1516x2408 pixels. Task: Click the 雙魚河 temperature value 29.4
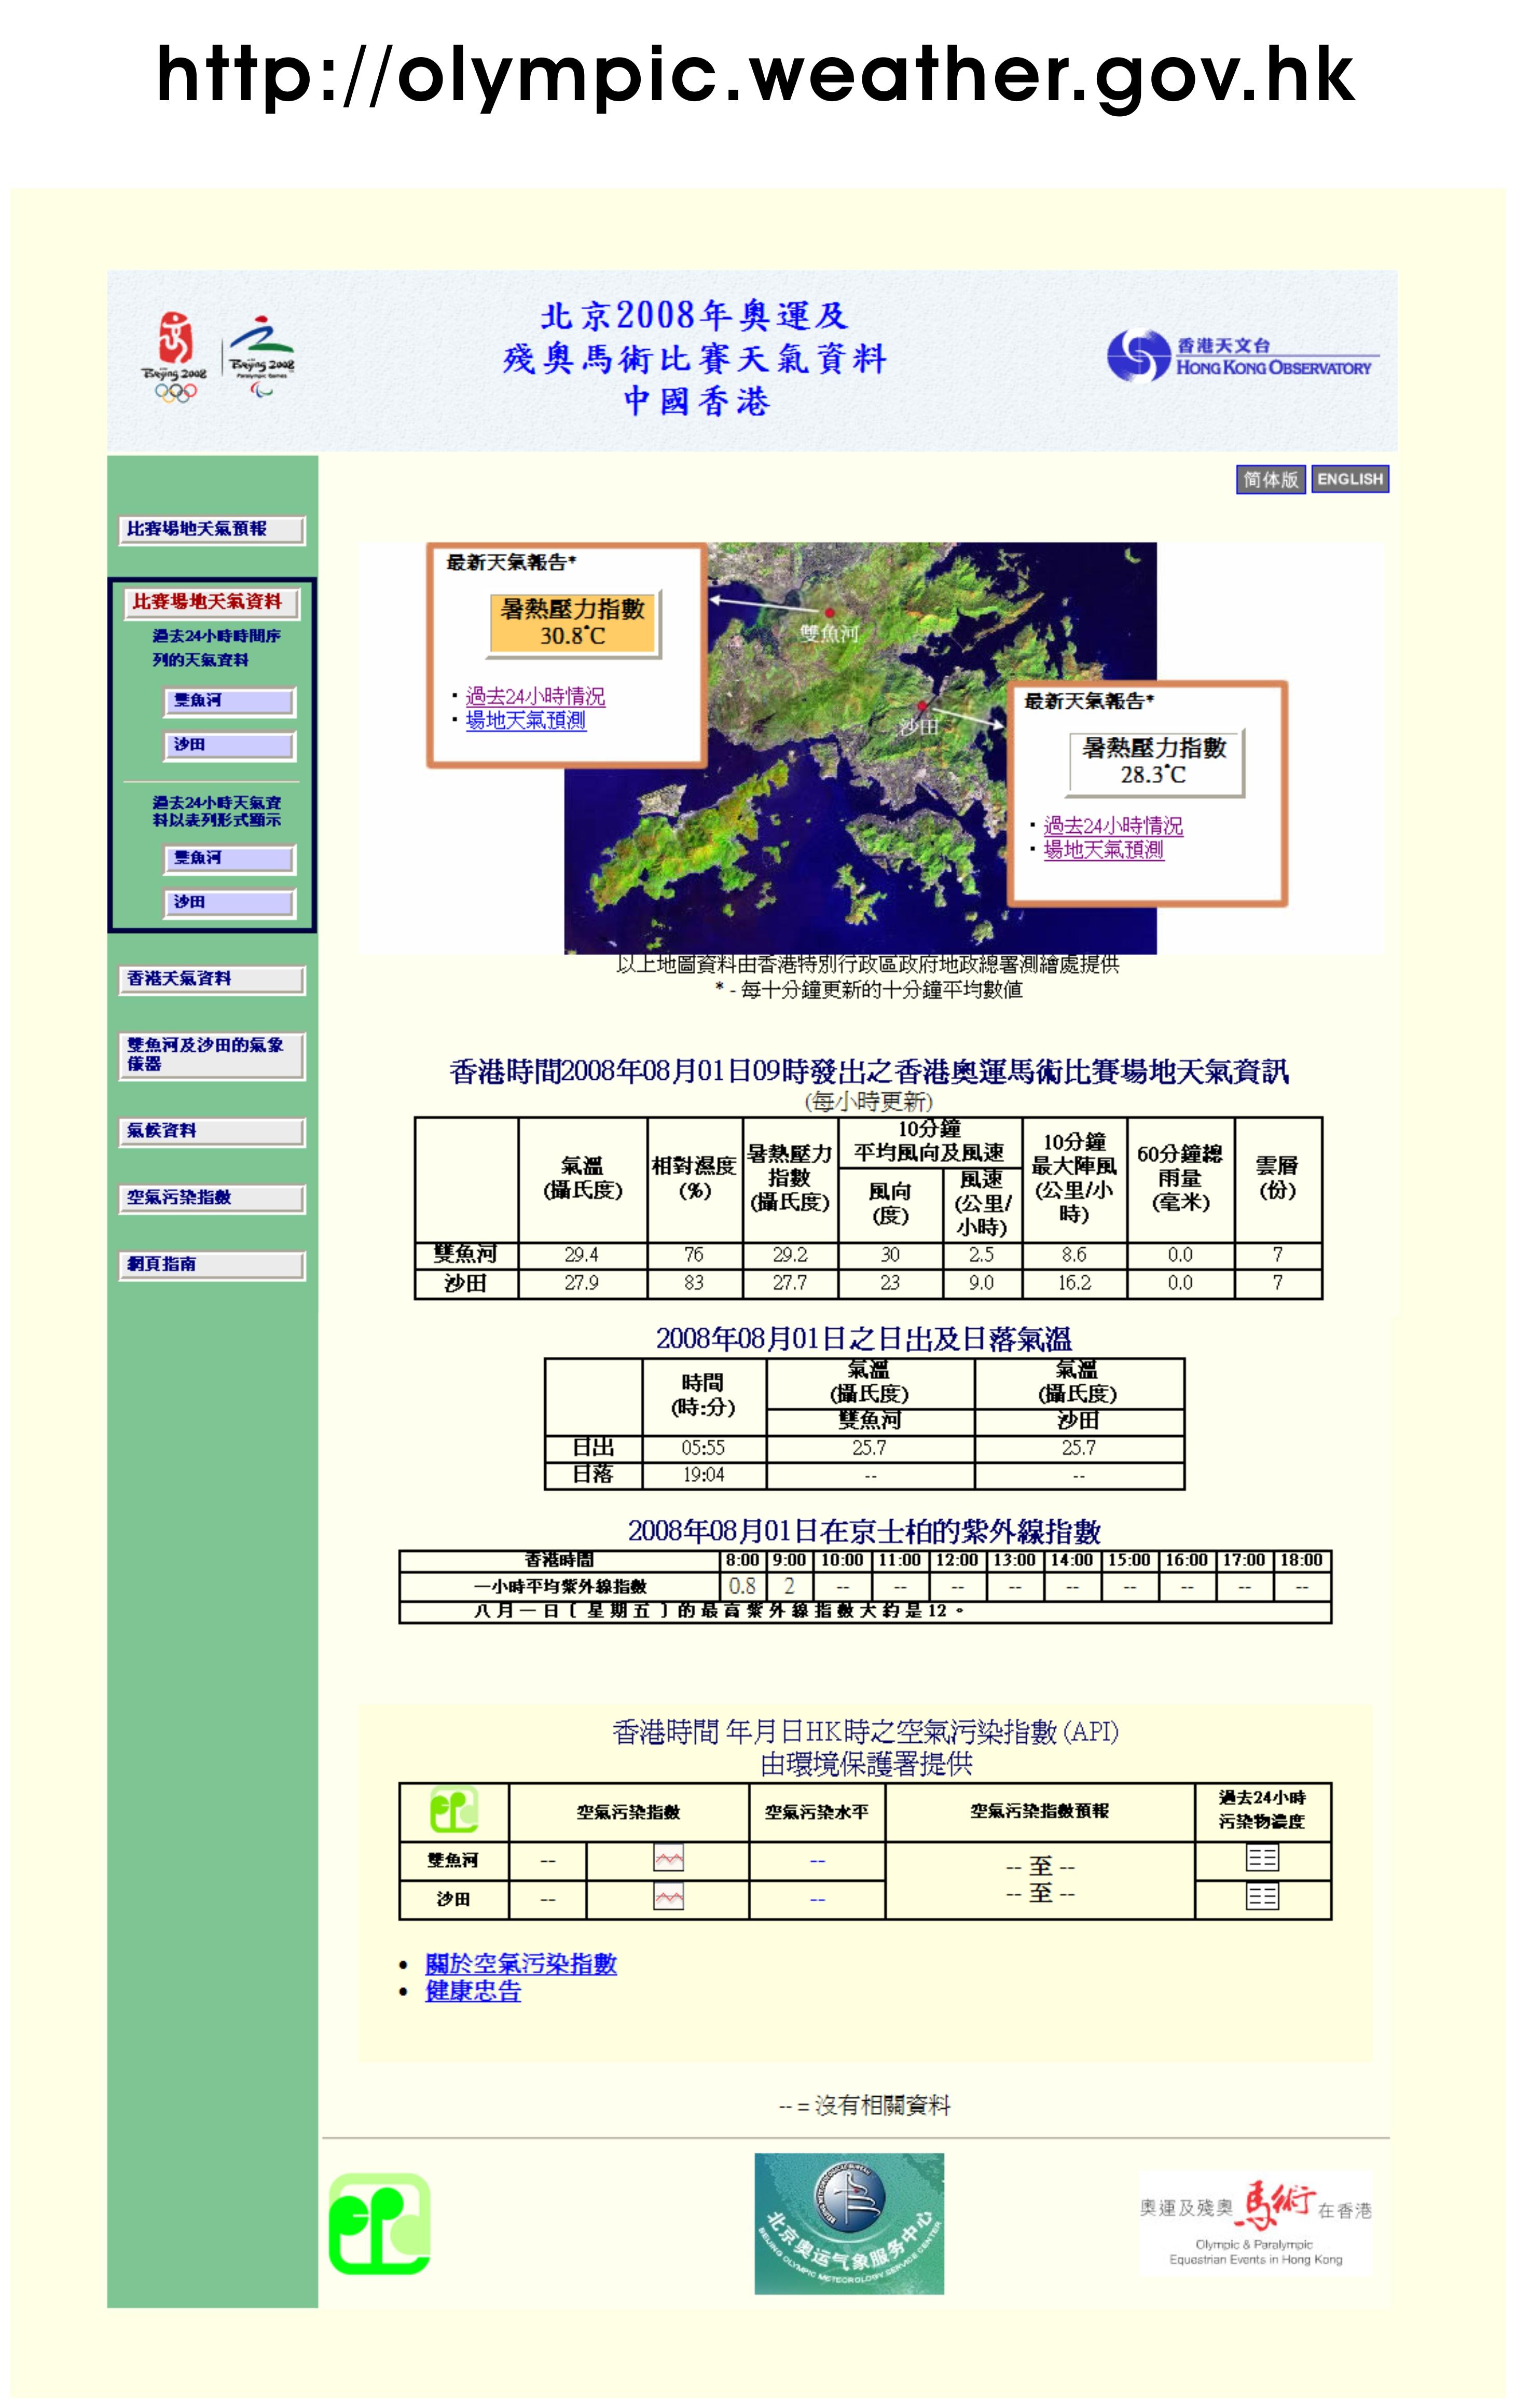[582, 1255]
